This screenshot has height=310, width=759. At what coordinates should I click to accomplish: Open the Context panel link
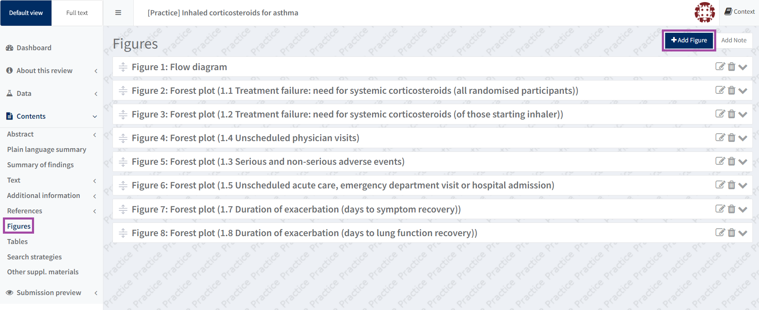coord(739,12)
